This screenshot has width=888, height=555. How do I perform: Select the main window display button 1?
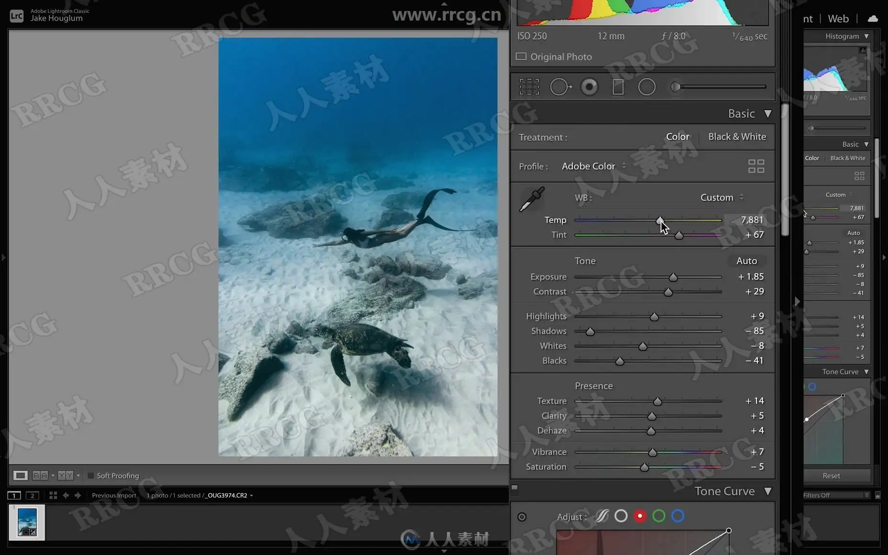point(14,495)
